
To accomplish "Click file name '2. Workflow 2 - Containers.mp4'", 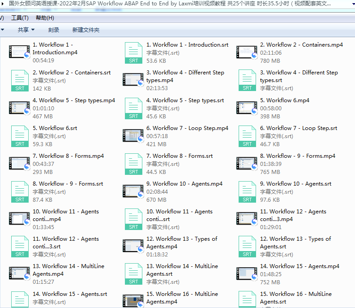I will [301, 45].
